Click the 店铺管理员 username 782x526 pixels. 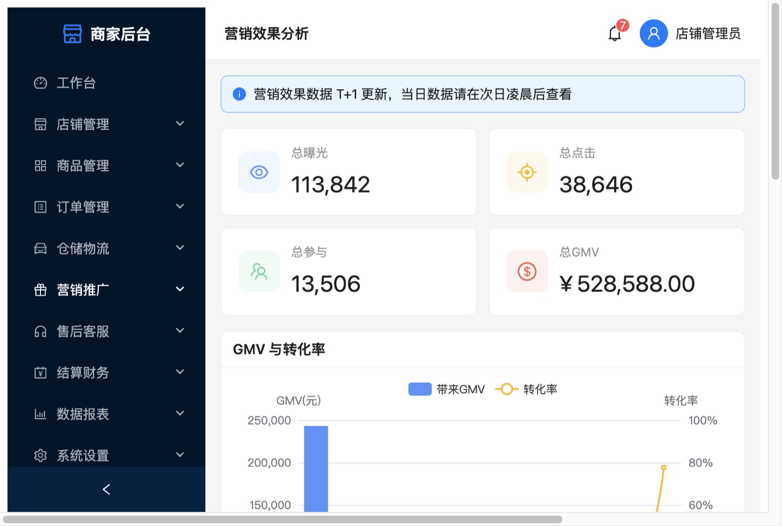[x=708, y=33]
